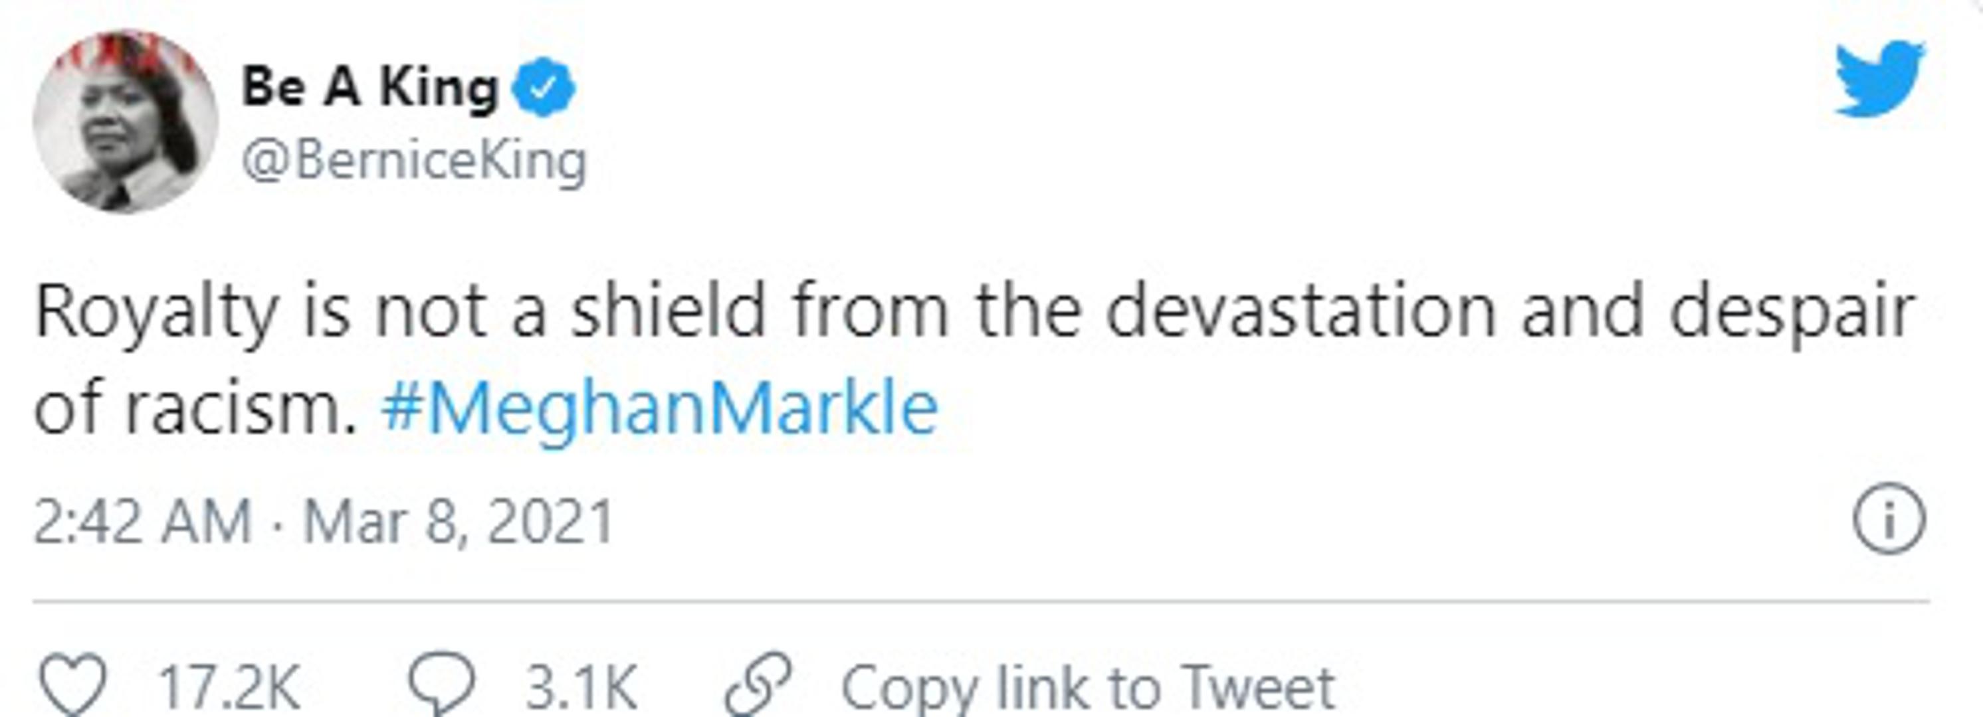Image resolution: width=1983 pixels, height=717 pixels.
Task: Click the blue verified badge
Action: coord(544,88)
